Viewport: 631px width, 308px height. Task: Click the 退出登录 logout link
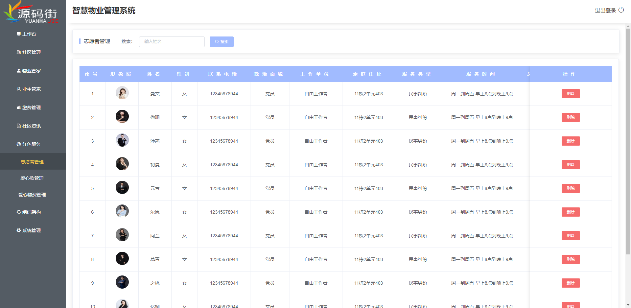[x=605, y=11]
